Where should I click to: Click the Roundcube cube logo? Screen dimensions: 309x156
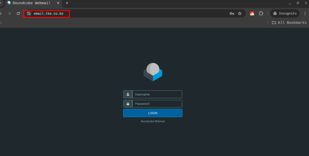(x=153, y=72)
